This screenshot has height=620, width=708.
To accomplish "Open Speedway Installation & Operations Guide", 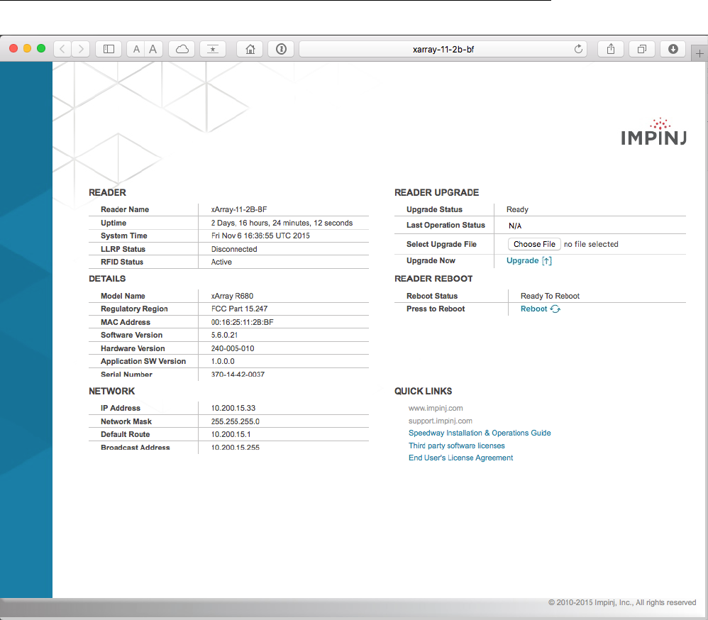I will click(x=480, y=433).
